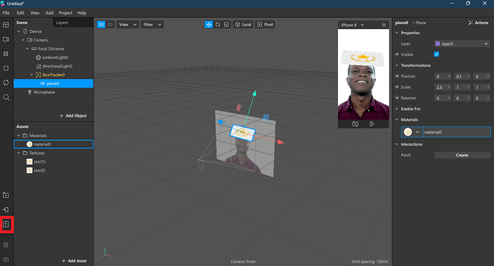Open the Filter dropdown

tap(152, 25)
